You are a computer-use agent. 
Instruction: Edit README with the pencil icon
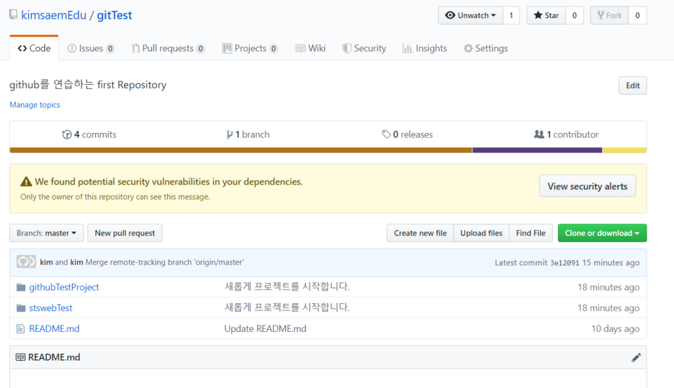point(636,358)
